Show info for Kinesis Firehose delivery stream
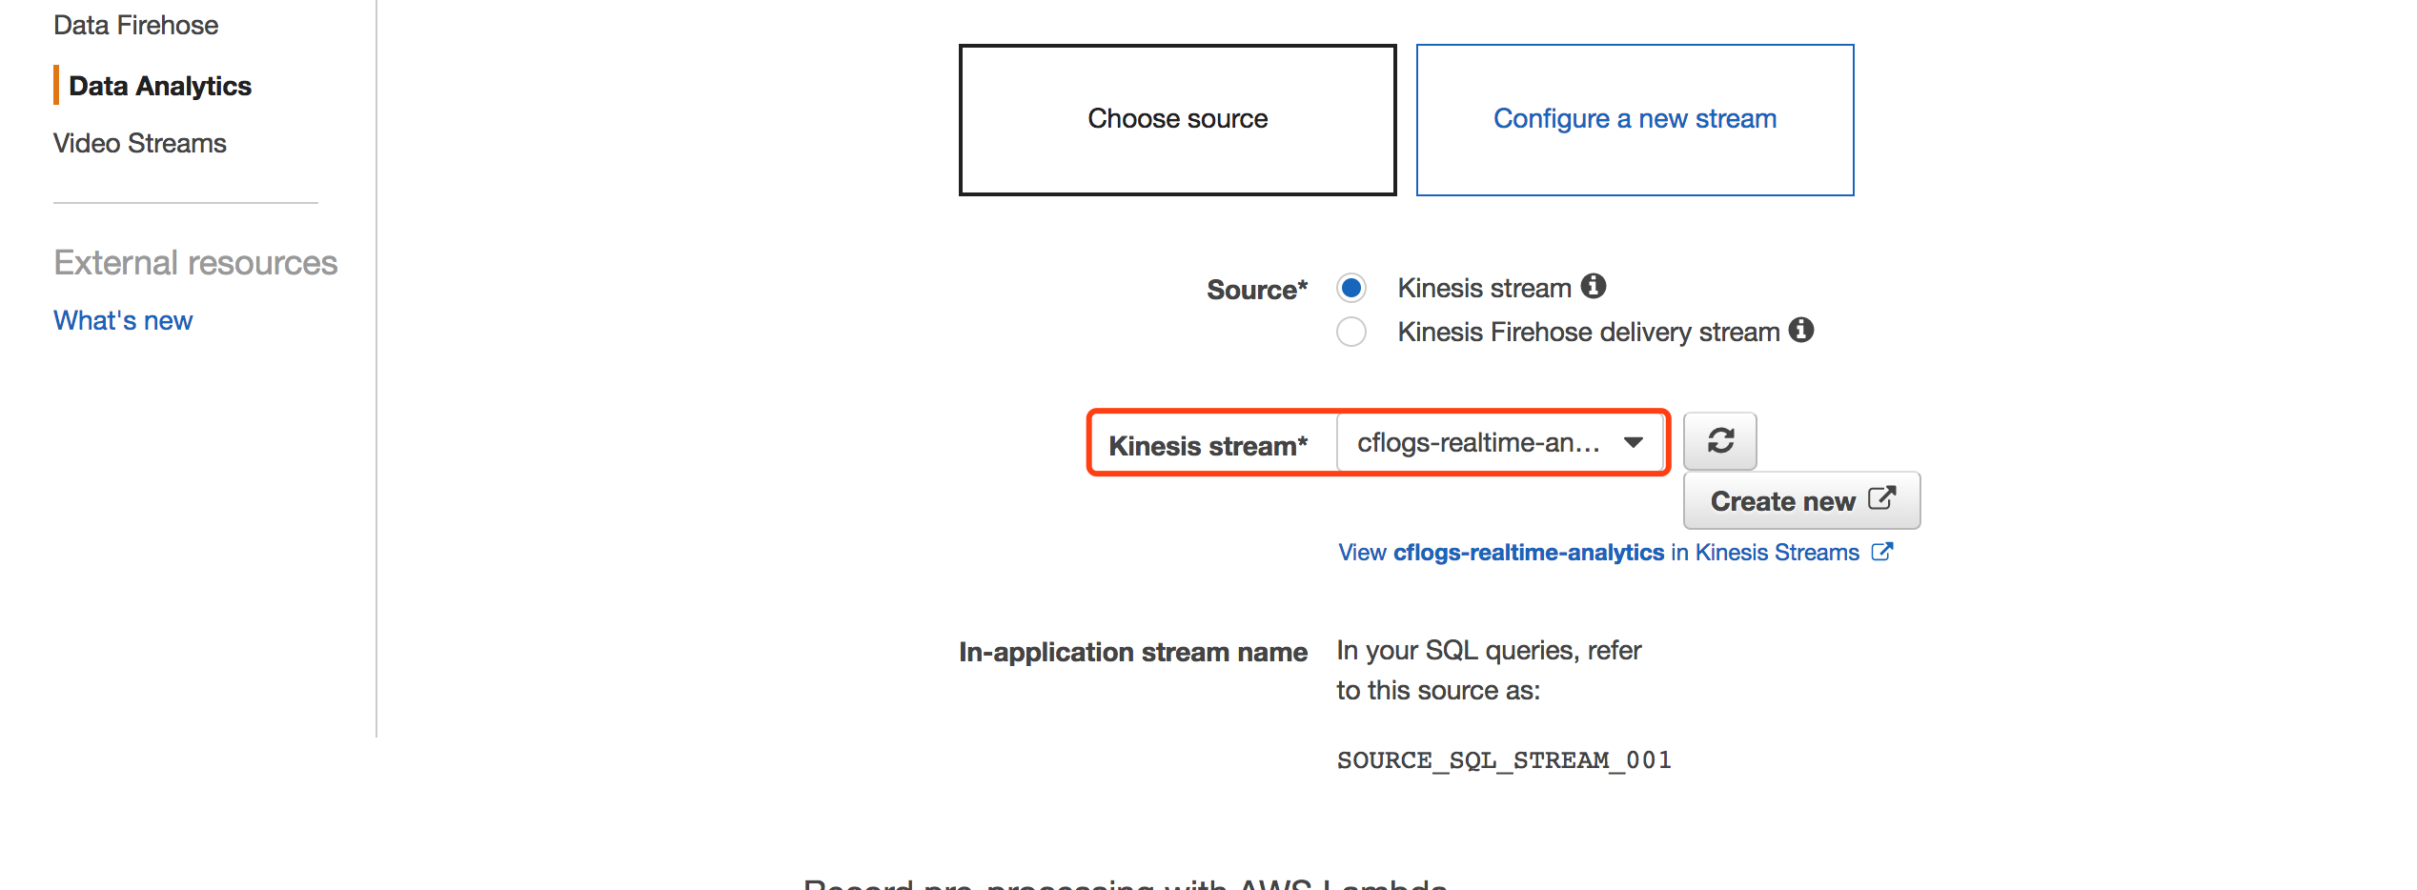Image resolution: width=2417 pixels, height=890 pixels. 1800,330
